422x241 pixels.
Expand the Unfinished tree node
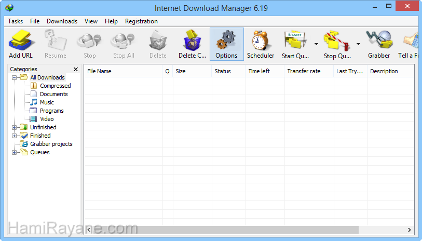click(14, 127)
